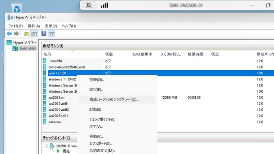Choose 名前の変更(M)... from context menu
Viewport: 274px width, 154px height.
pyautogui.click(x=117, y=150)
